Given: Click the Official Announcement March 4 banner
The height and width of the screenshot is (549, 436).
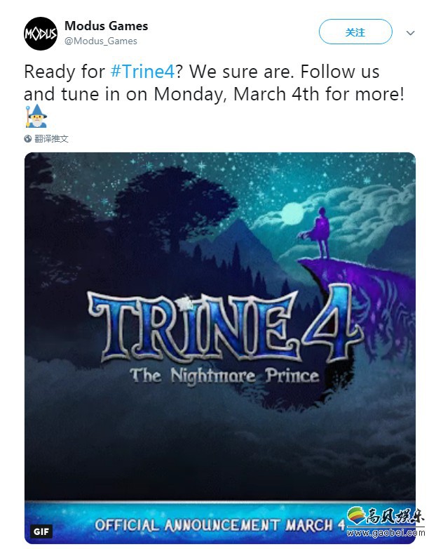Looking at the screenshot, I should (x=220, y=523).
